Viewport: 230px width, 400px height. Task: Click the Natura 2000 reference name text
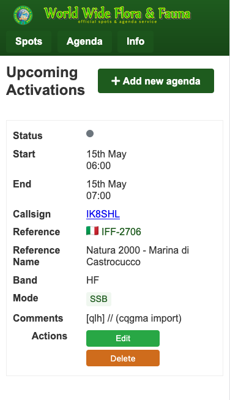coord(138,256)
